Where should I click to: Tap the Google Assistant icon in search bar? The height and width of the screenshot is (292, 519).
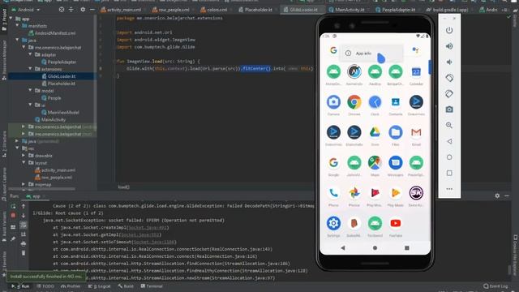(415, 50)
